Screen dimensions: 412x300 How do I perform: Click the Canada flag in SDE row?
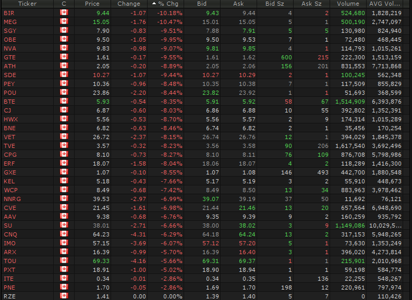click(64, 75)
